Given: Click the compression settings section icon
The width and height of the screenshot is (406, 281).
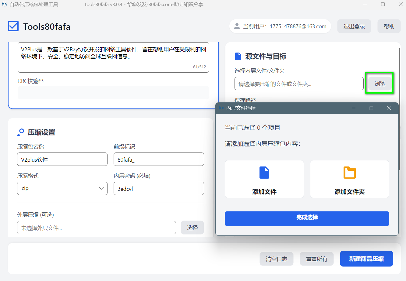Looking at the screenshot, I should pyautogui.click(x=21, y=132).
